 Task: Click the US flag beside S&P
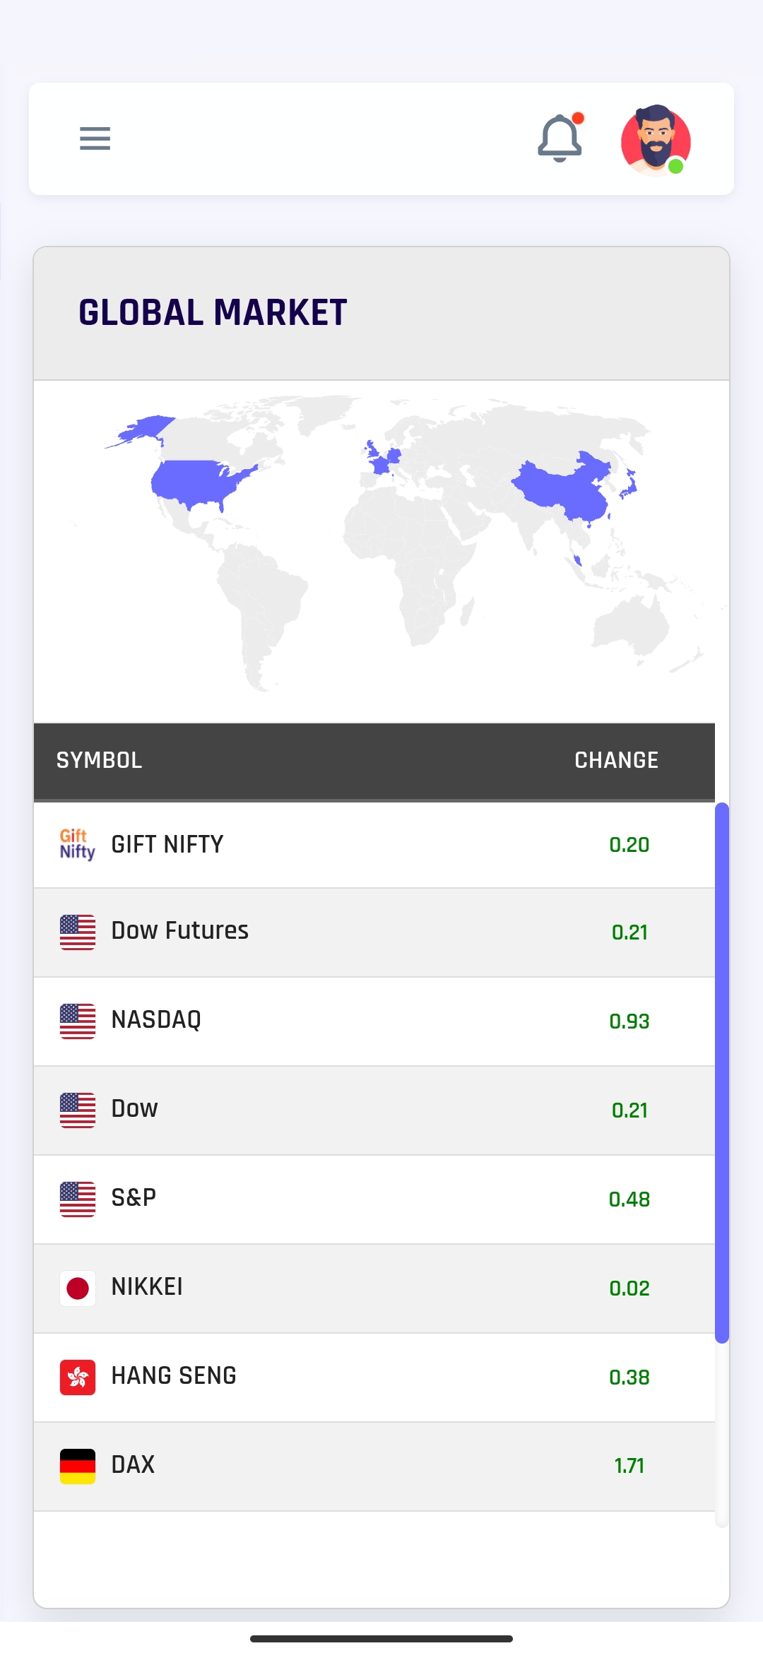(x=78, y=1199)
